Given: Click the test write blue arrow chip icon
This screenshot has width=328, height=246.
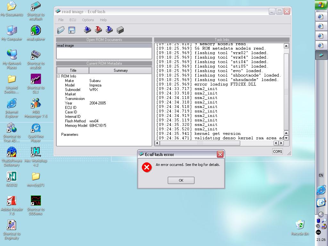Looking at the screenshot, I should pos(109,30).
